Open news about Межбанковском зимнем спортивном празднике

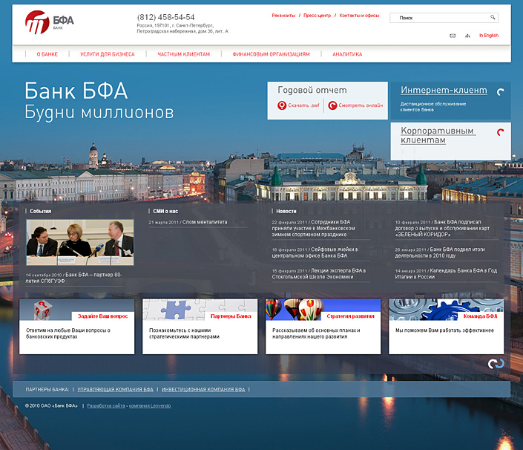(313, 228)
